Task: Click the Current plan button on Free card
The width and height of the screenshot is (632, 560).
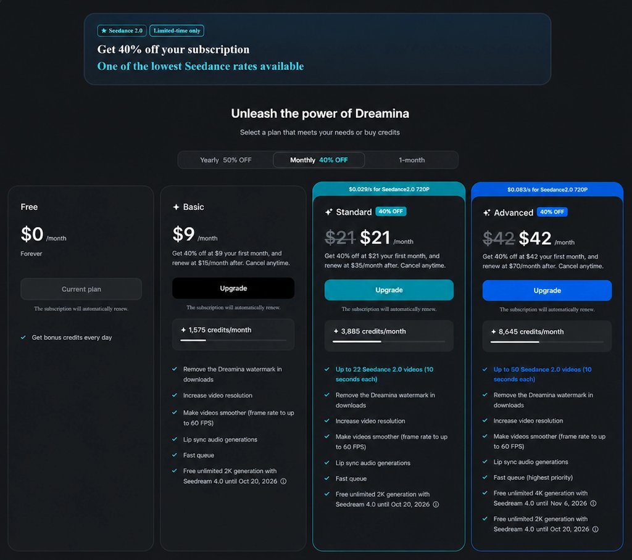Action: [x=81, y=289]
